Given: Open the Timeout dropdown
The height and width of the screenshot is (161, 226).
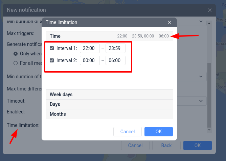Looking at the screenshot, I should pyautogui.click(x=201, y=101).
